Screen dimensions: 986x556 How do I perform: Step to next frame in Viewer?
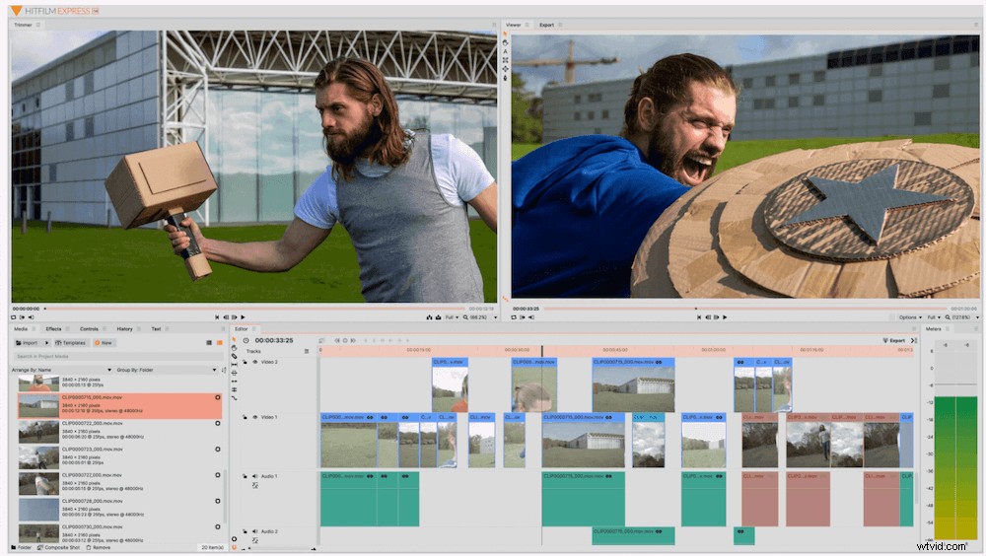click(716, 317)
